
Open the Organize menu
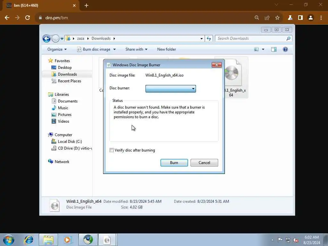tap(57, 49)
